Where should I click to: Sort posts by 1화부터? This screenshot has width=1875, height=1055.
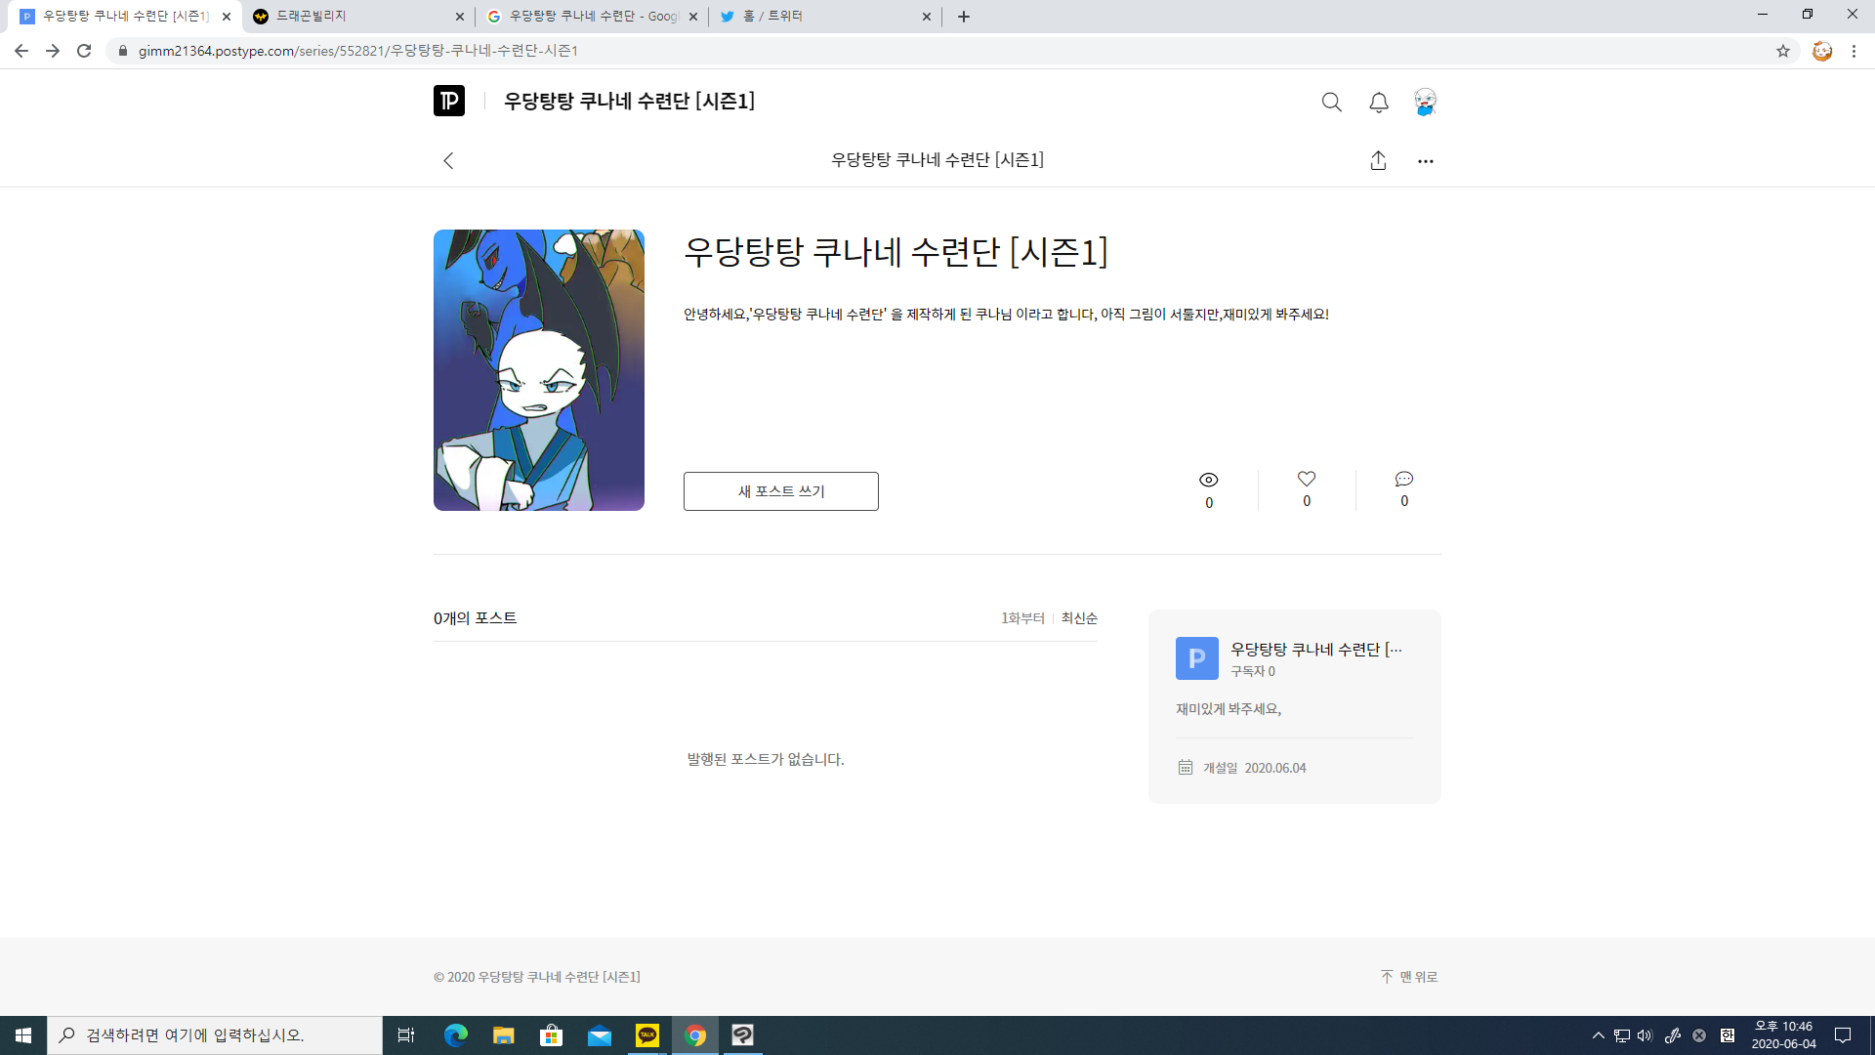1022,618
